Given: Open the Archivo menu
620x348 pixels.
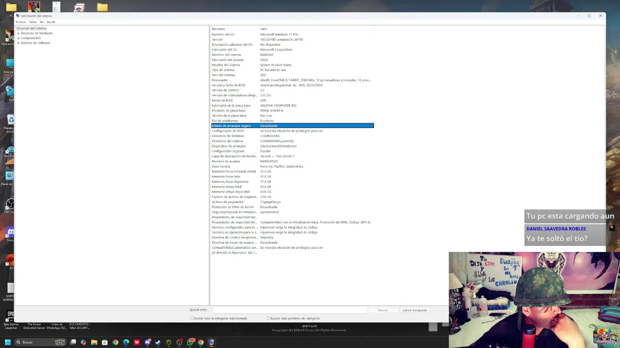Looking at the screenshot, I should [21, 22].
